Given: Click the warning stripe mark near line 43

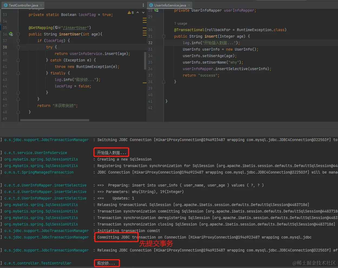Looking at the screenshot, I should tap(145, 83).
